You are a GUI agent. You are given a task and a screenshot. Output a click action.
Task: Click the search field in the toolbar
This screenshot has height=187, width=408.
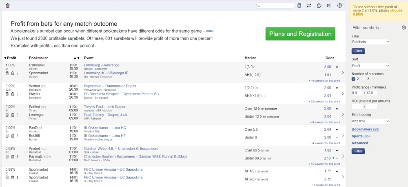(277, 6)
